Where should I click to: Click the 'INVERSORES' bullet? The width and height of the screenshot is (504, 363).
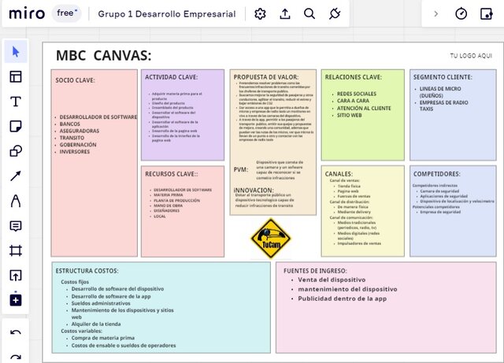75,152
